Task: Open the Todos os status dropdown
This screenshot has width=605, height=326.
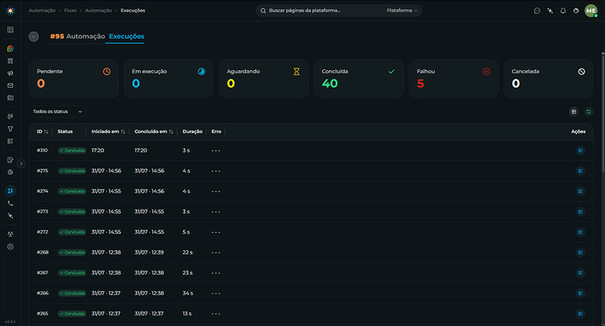Action: point(57,112)
